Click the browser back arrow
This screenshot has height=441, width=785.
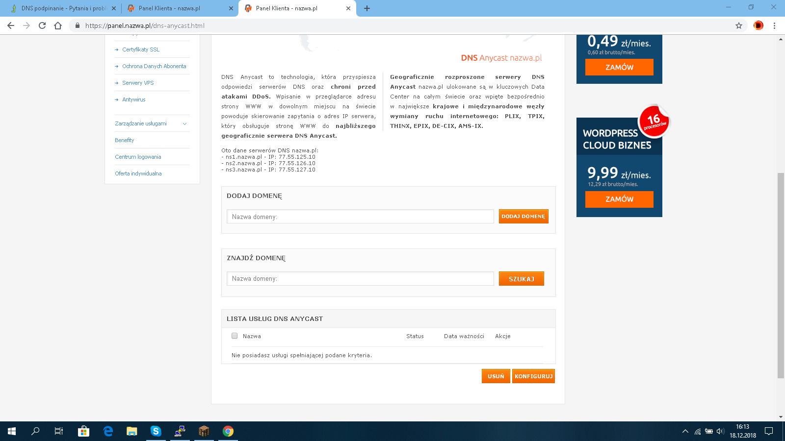(11, 25)
